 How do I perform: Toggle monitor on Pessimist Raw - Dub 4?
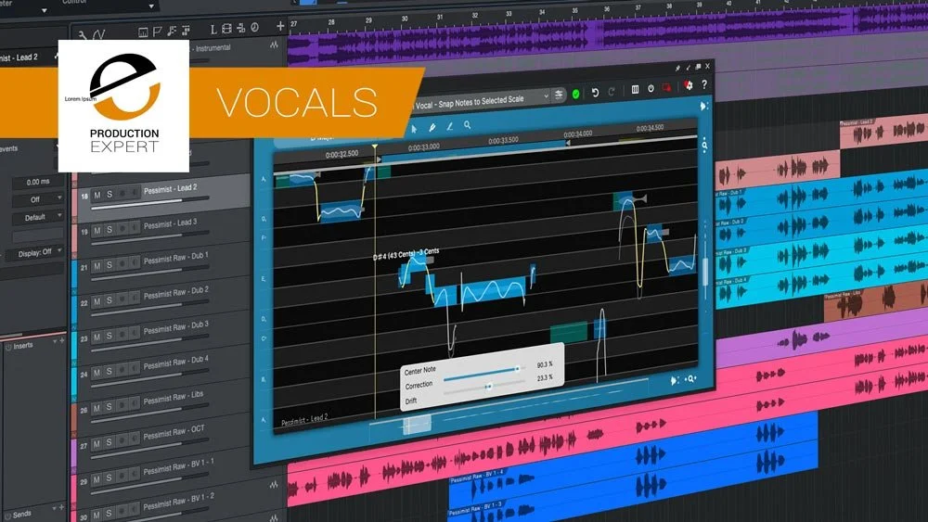click(x=135, y=370)
